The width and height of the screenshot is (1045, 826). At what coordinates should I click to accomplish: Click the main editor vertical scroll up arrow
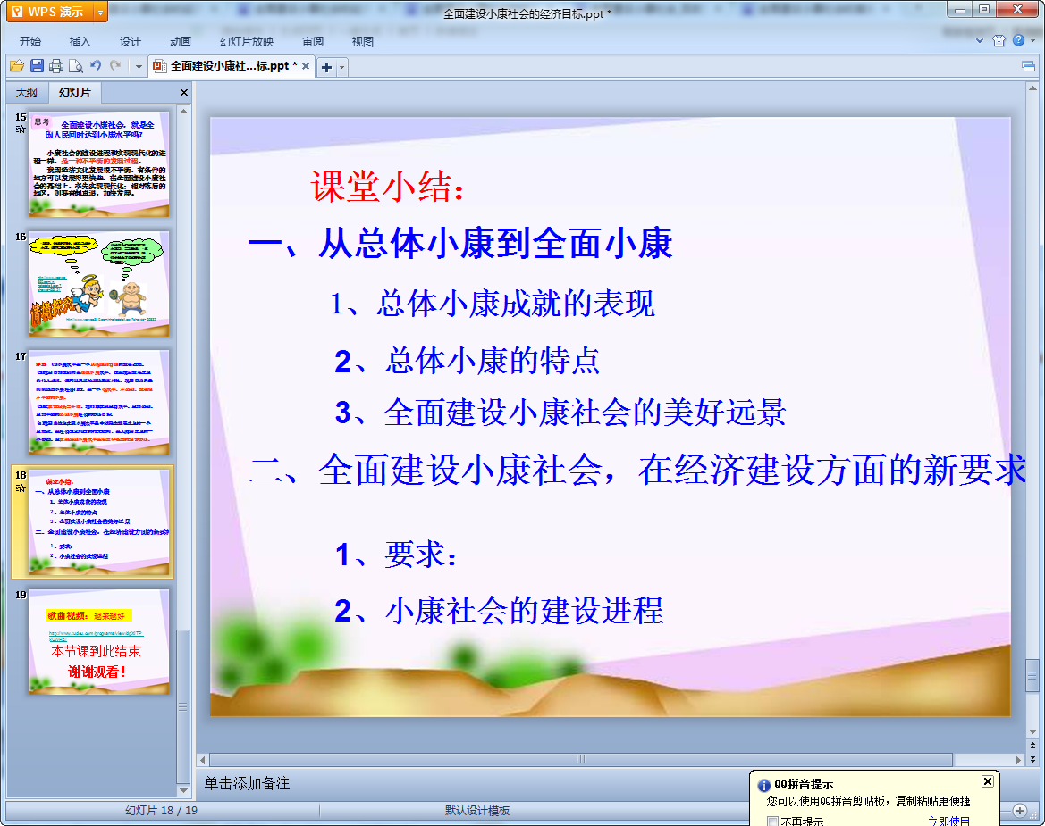click(1032, 88)
